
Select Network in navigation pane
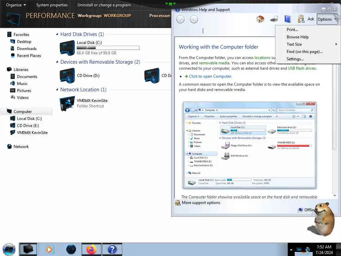pyautogui.click(x=21, y=147)
